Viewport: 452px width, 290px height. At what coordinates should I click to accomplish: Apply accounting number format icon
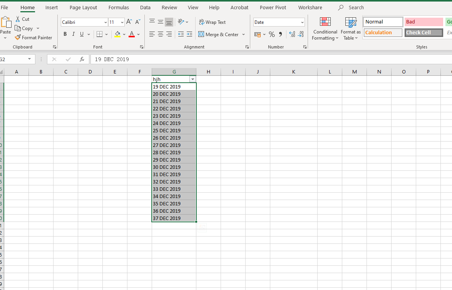258,35
